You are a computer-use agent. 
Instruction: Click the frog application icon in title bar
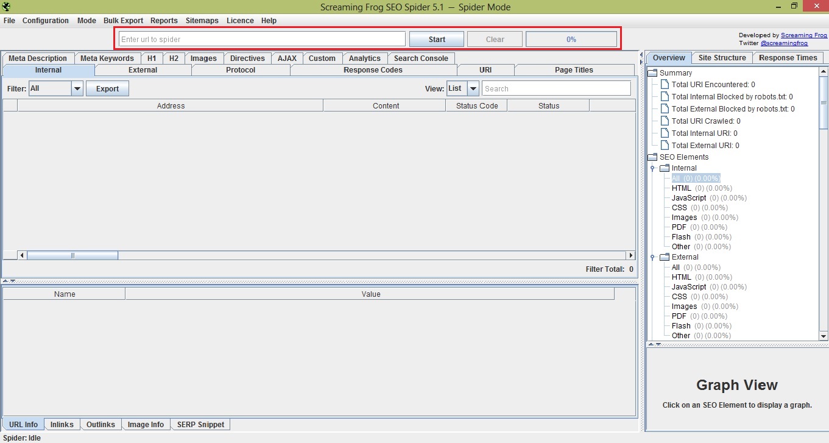point(5,7)
